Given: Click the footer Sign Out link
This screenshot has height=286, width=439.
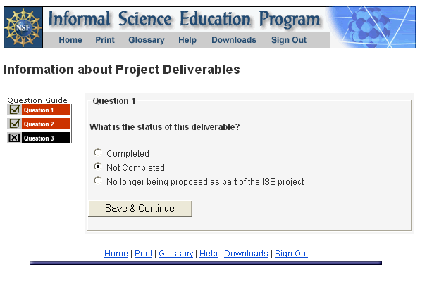Looking at the screenshot, I should click(291, 254).
